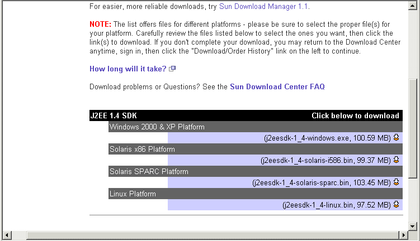The width and height of the screenshot is (420, 241).
Task: Click the vertical scrollbar thumb
Action: point(413,128)
